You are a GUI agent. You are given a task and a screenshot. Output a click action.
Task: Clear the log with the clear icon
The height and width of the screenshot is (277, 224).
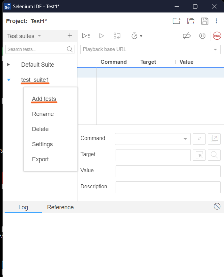click(217, 206)
